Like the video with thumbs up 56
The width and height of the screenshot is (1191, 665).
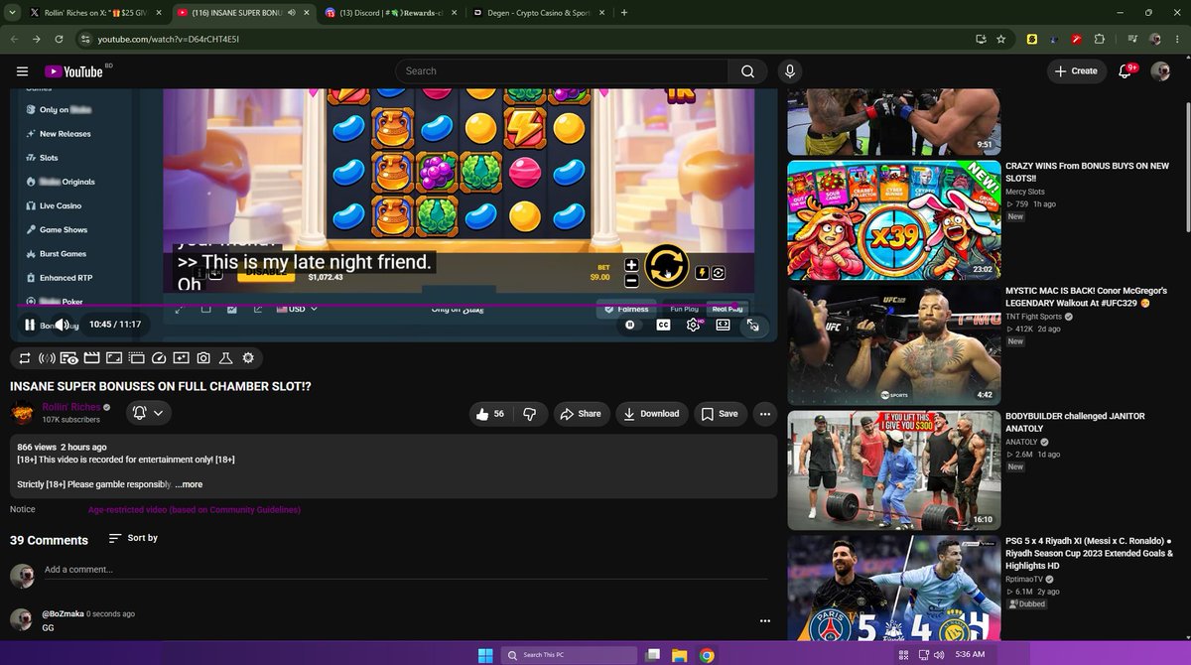(x=491, y=414)
